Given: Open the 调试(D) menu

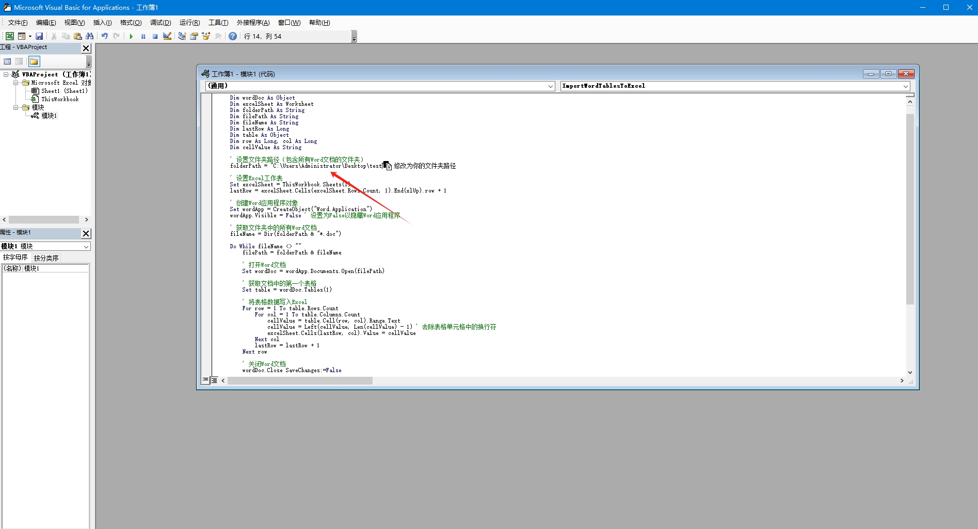Looking at the screenshot, I should (161, 22).
